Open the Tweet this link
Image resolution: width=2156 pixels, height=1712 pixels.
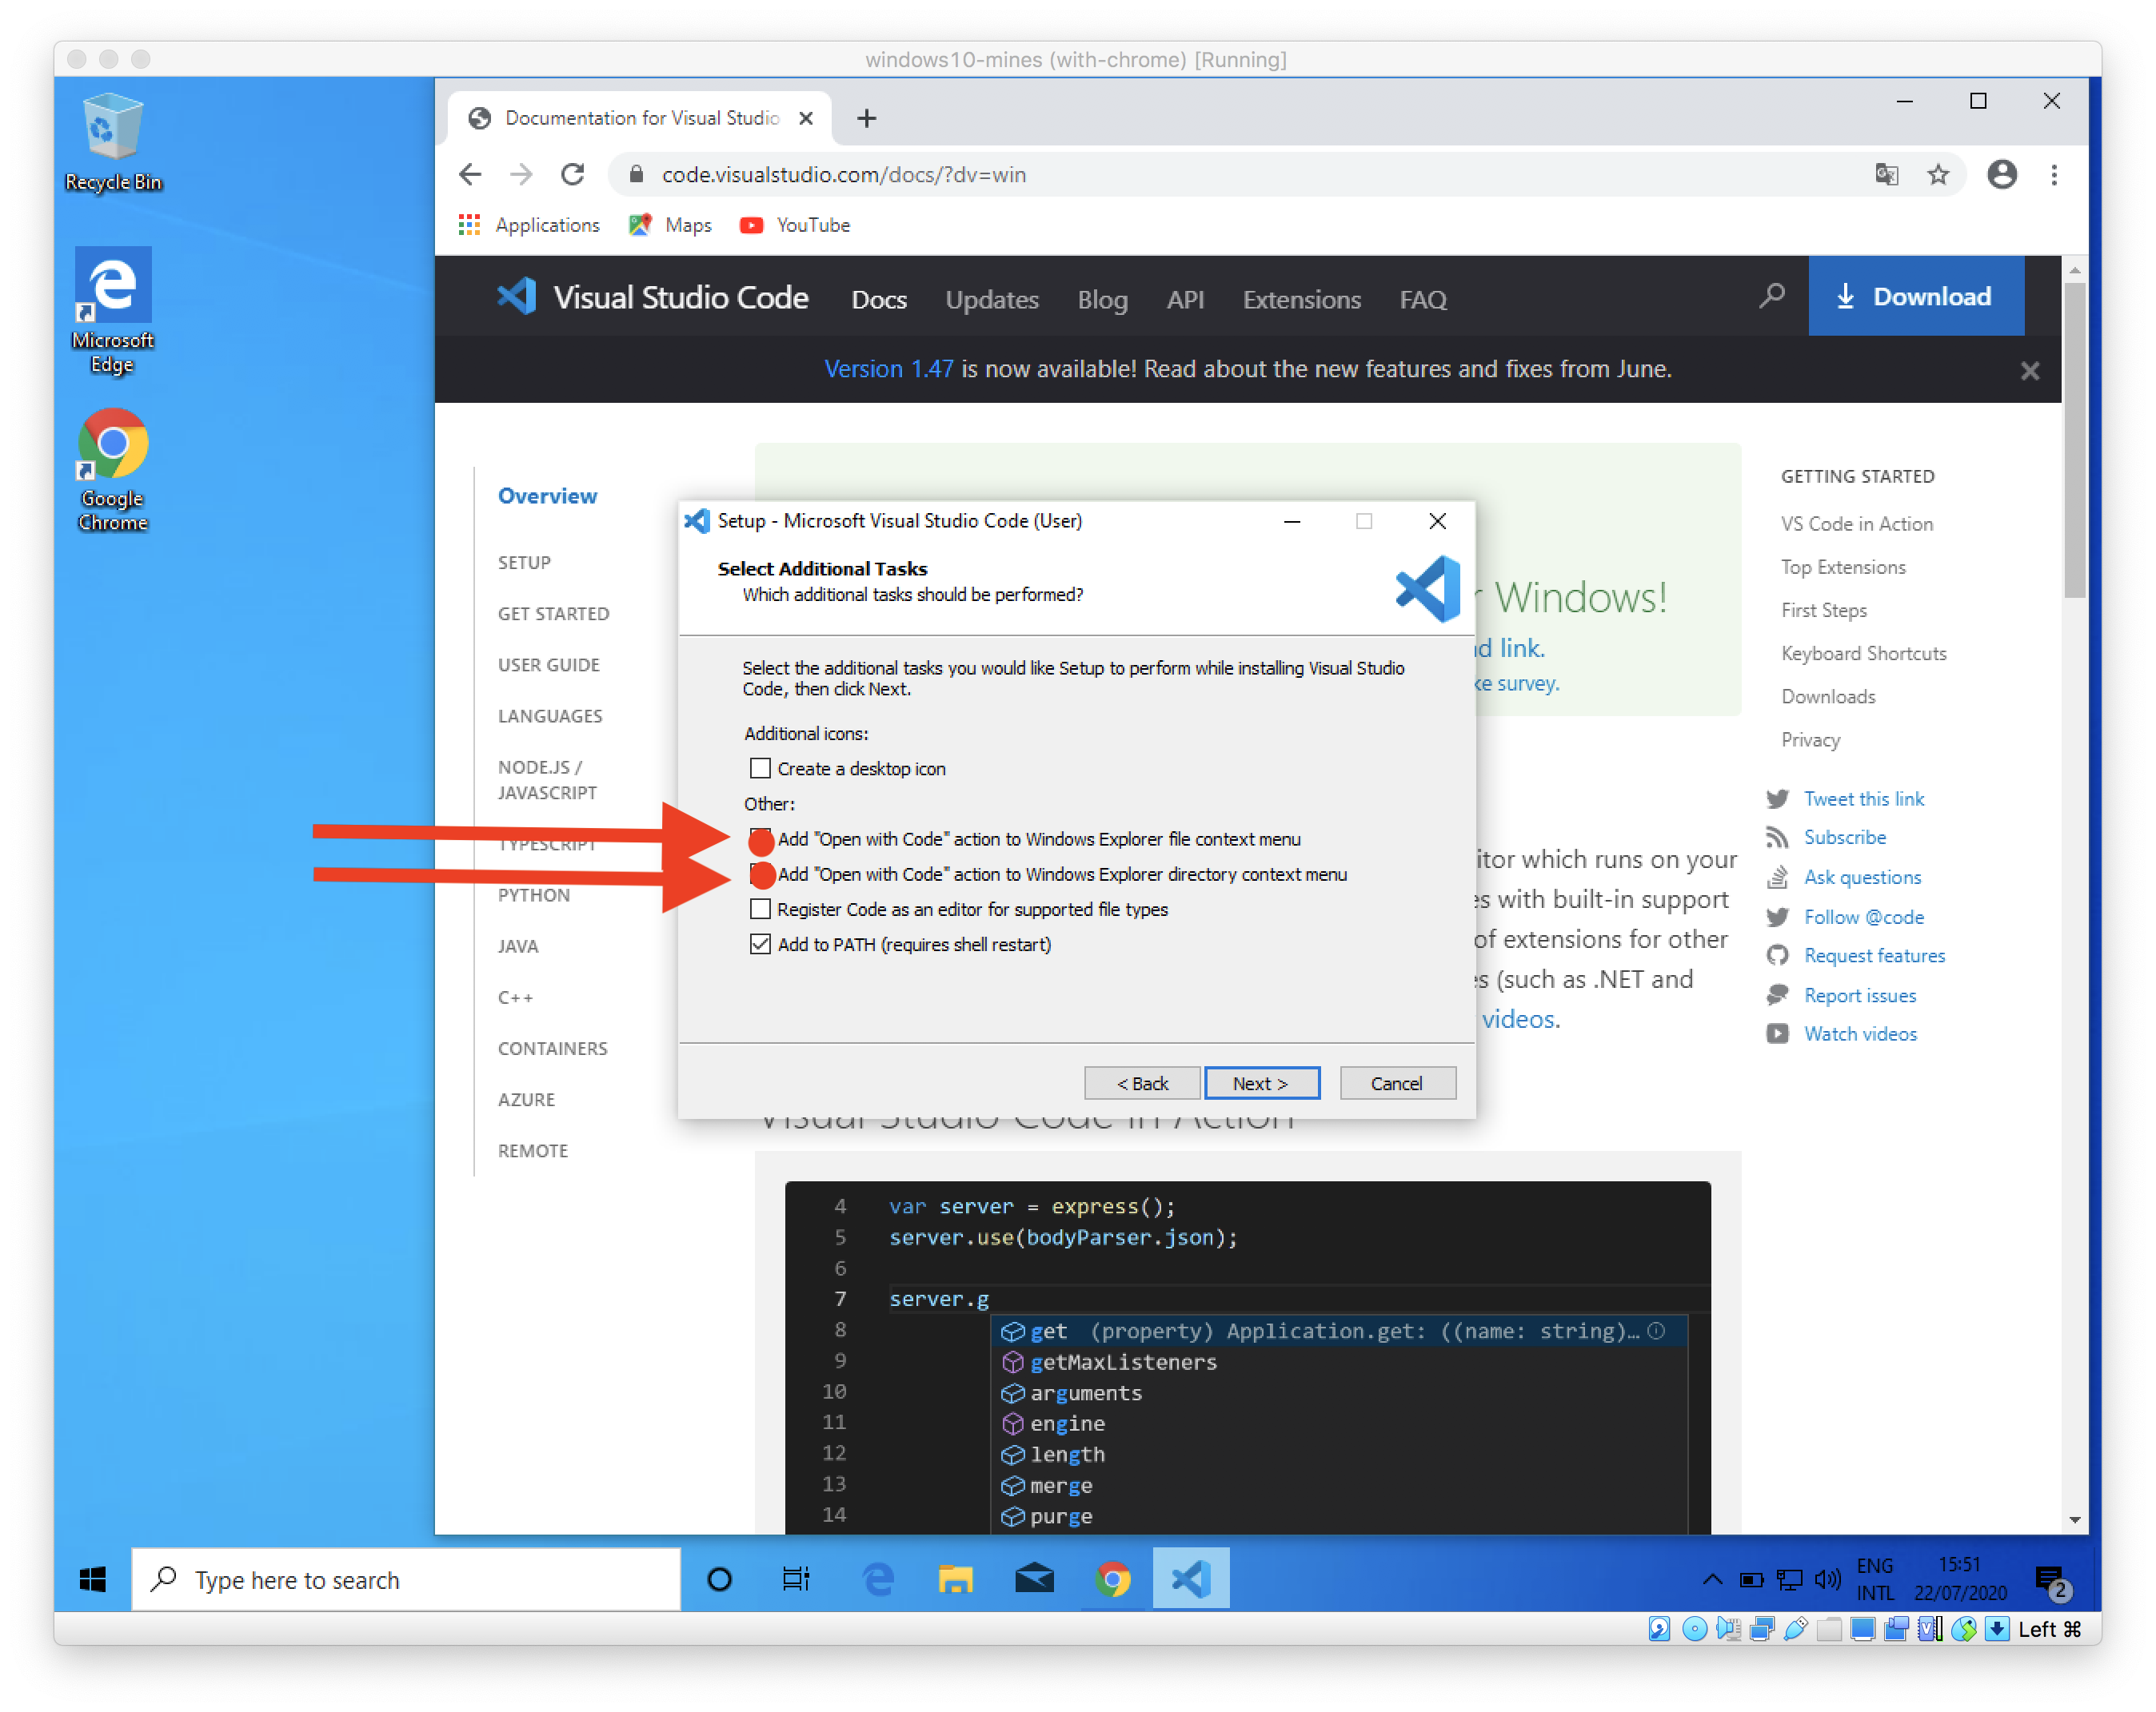point(1863,798)
